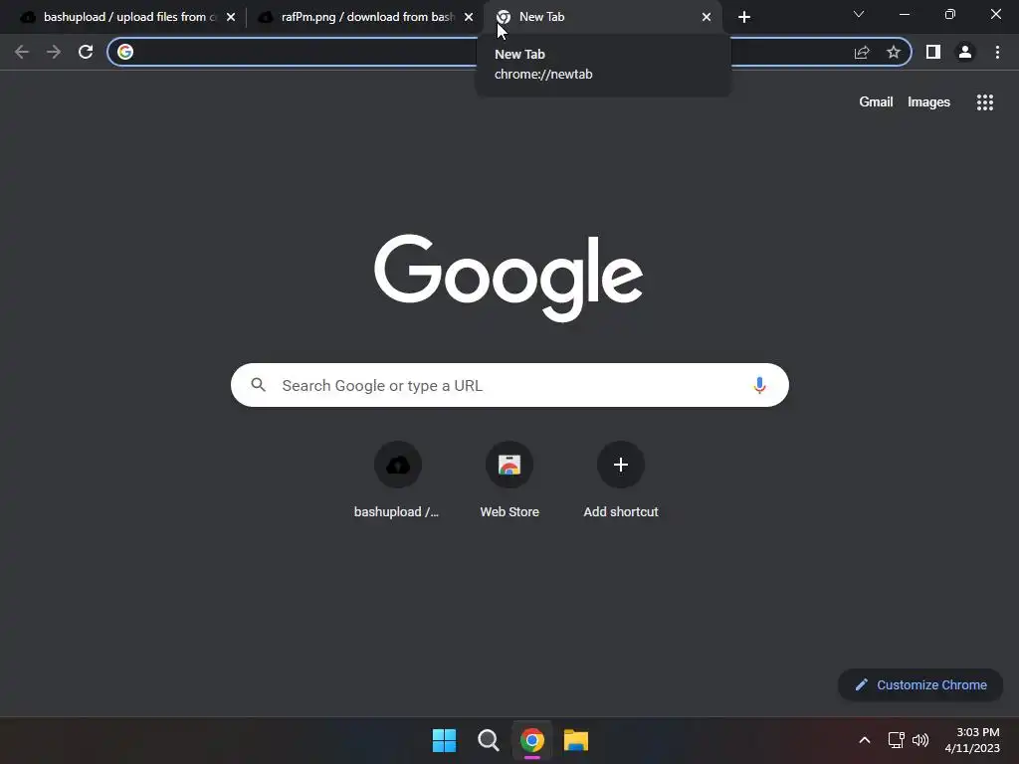Close the rafPm.png tab

[469, 17]
